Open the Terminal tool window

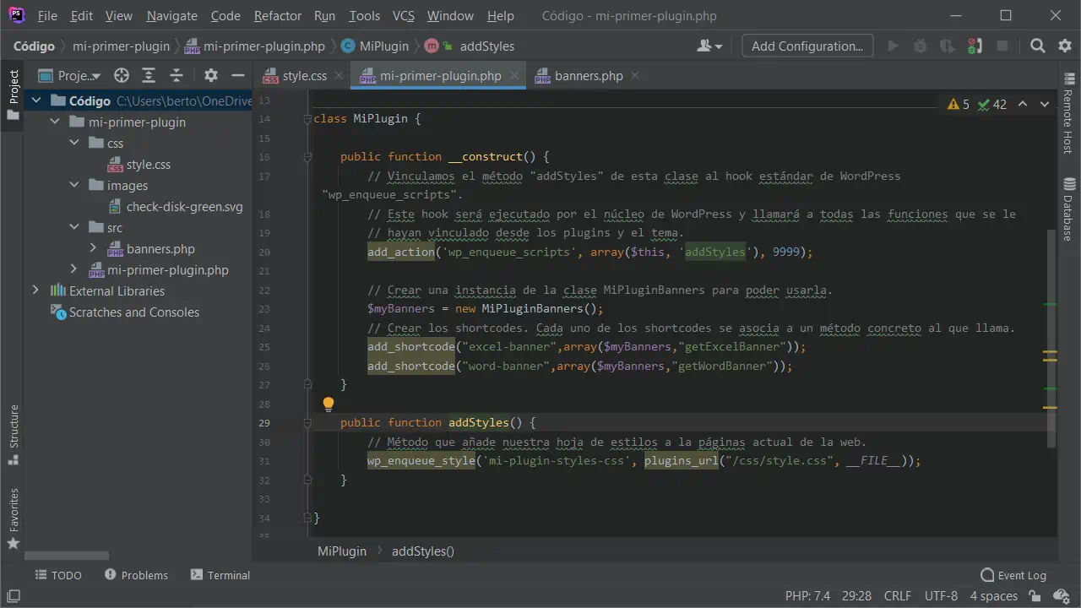[x=220, y=575]
